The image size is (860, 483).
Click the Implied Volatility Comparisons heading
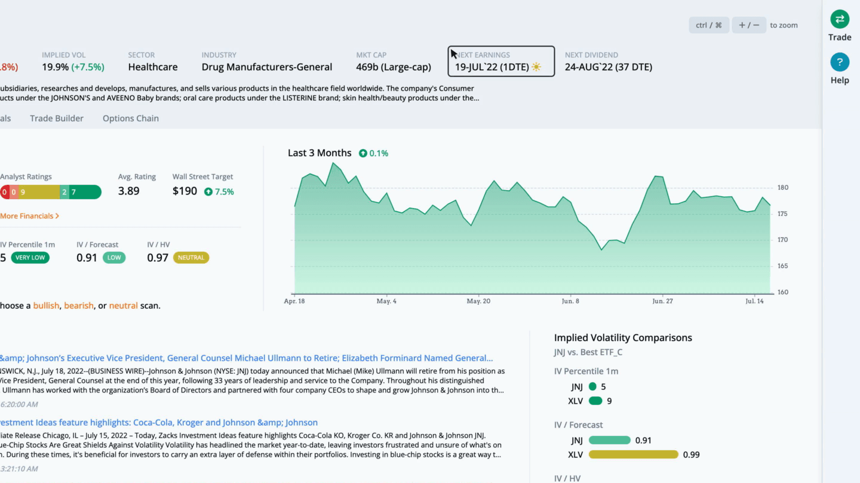pos(623,338)
